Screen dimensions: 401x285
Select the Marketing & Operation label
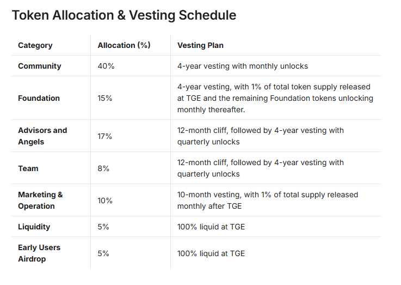tap(40, 201)
